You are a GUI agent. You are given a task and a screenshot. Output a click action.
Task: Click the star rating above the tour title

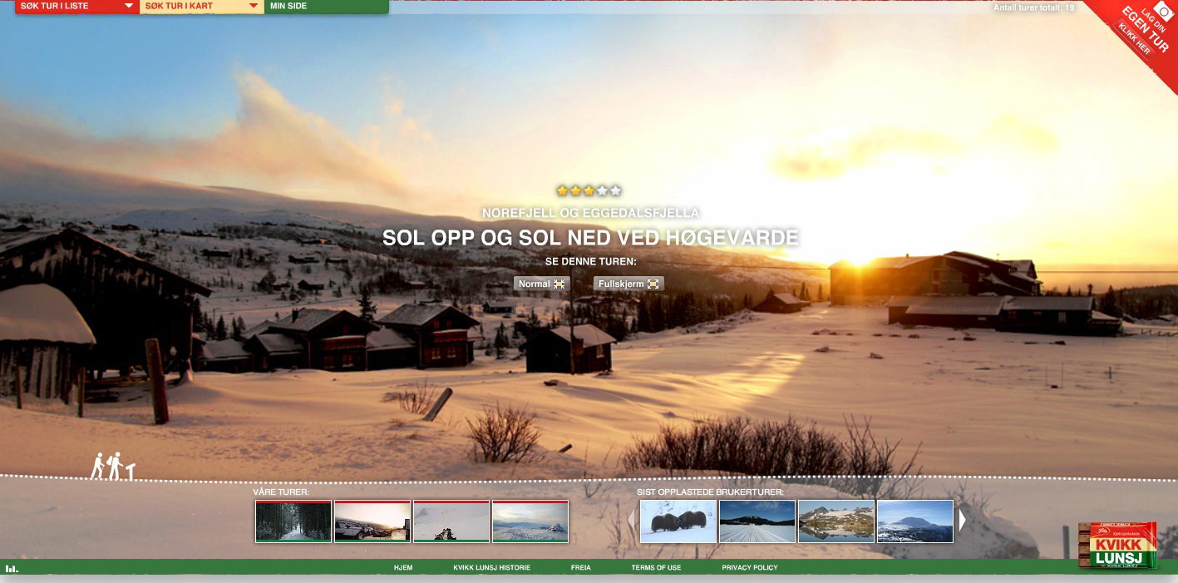tap(589, 190)
